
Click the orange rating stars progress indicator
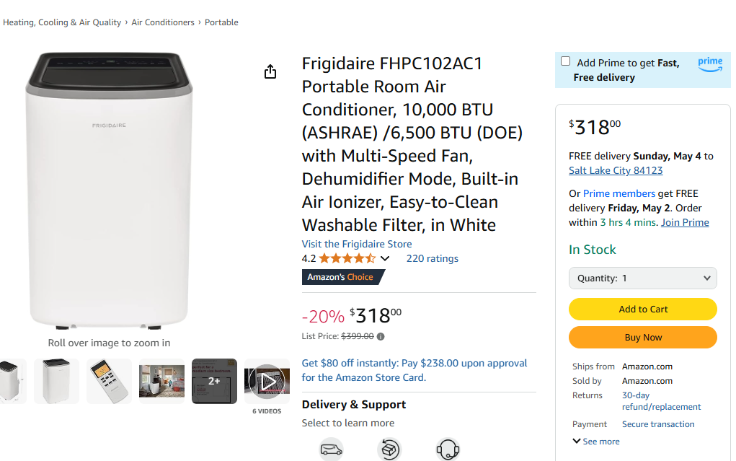coord(346,258)
